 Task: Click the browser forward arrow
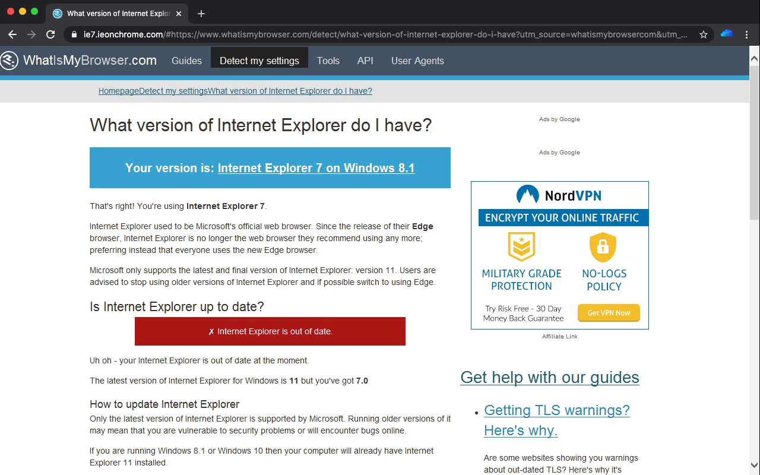point(31,34)
